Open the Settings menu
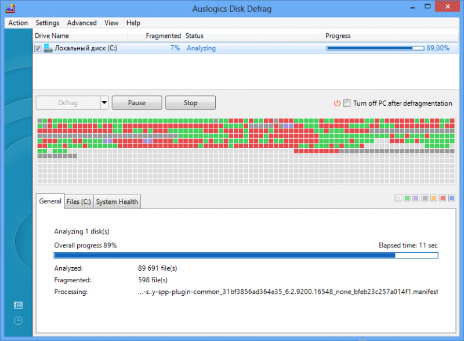464x341 pixels. pyautogui.click(x=48, y=23)
